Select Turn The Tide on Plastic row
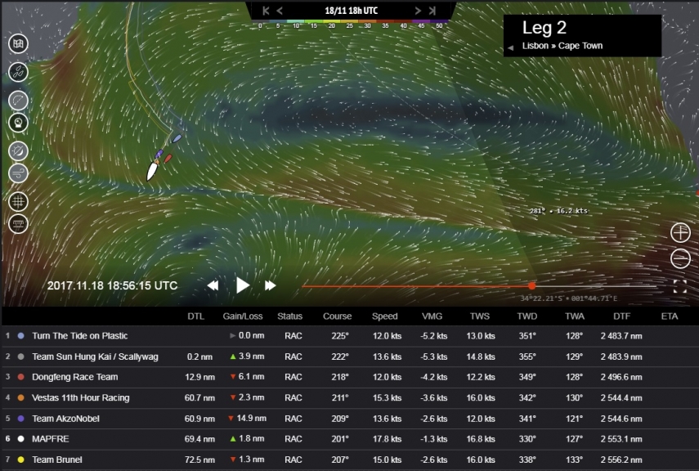Image resolution: width=699 pixels, height=471 pixels. (350, 336)
